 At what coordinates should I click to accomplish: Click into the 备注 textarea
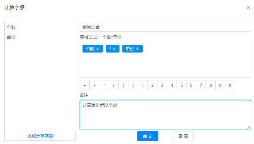165,114
